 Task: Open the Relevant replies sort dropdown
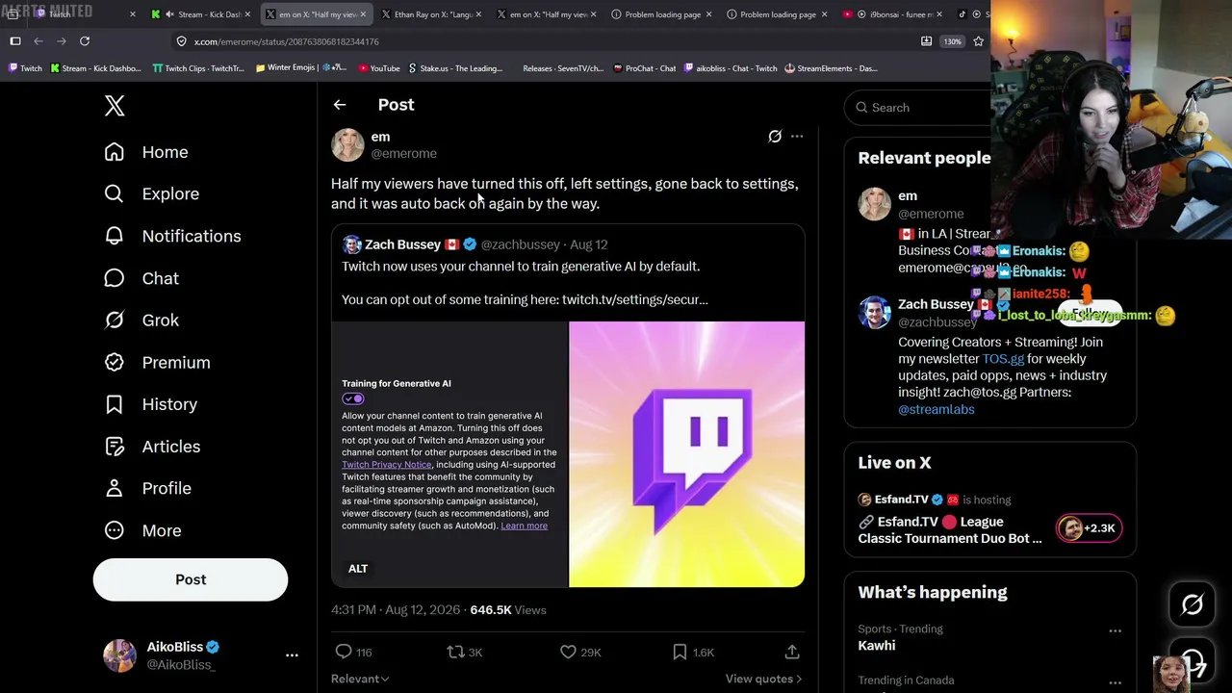(x=360, y=679)
